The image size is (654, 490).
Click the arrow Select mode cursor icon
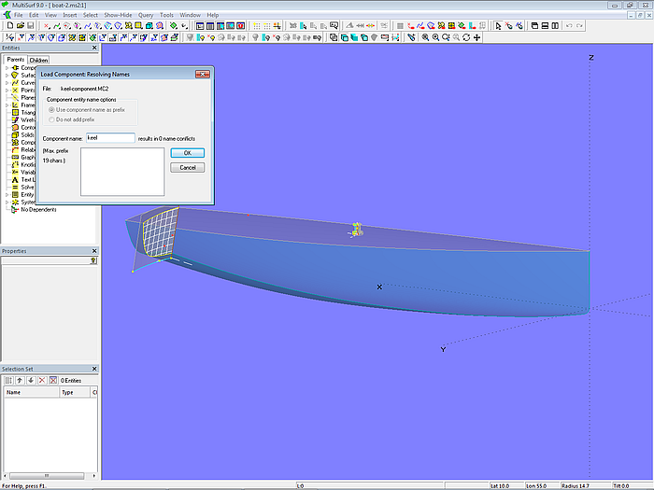pos(498,26)
